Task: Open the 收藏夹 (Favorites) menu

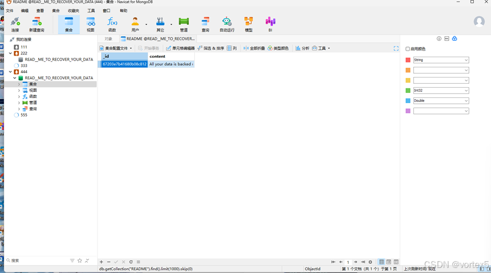Action: pyautogui.click(x=74, y=11)
